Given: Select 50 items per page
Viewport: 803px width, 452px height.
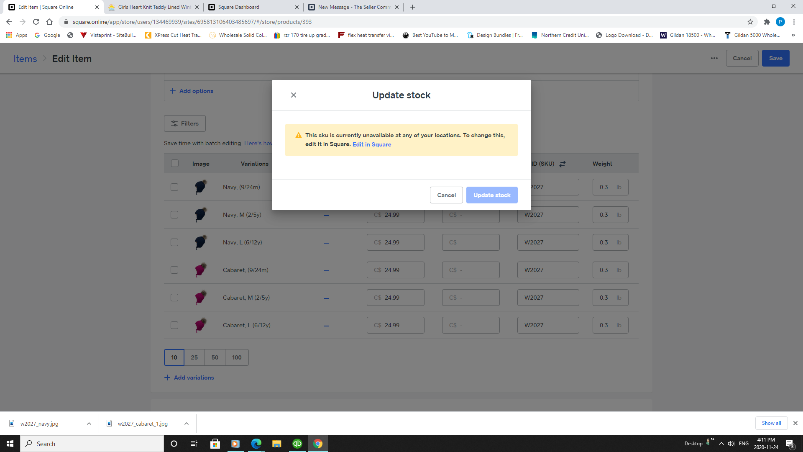Looking at the screenshot, I should [x=215, y=357].
